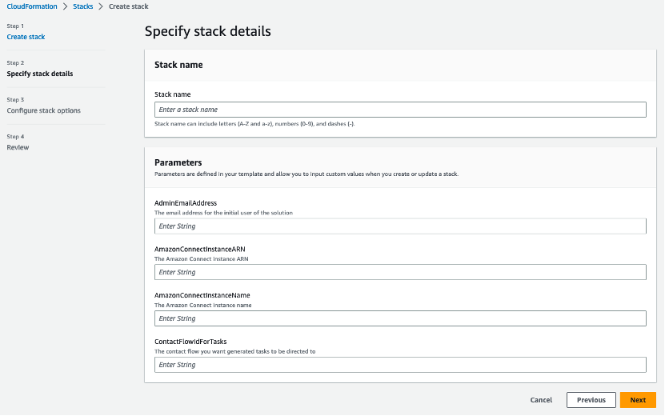This screenshot has height=416, width=665.
Task: Click the AmazonConnectInstanceARN input box
Action: click(x=400, y=273)
